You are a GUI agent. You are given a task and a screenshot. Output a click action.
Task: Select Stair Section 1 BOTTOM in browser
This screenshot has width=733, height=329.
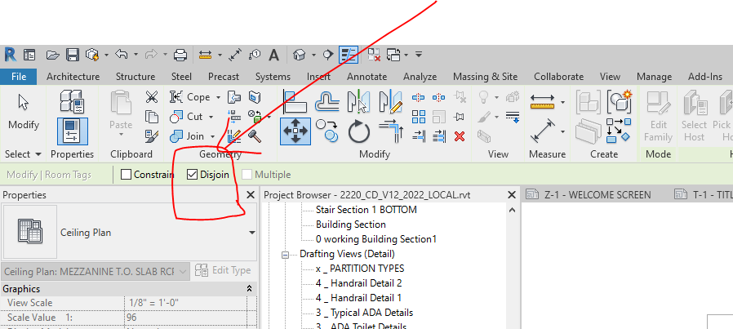[x=366, y=210]
